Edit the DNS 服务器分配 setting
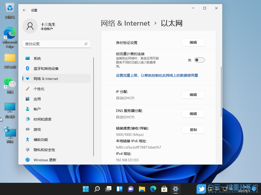 [193, 114]
